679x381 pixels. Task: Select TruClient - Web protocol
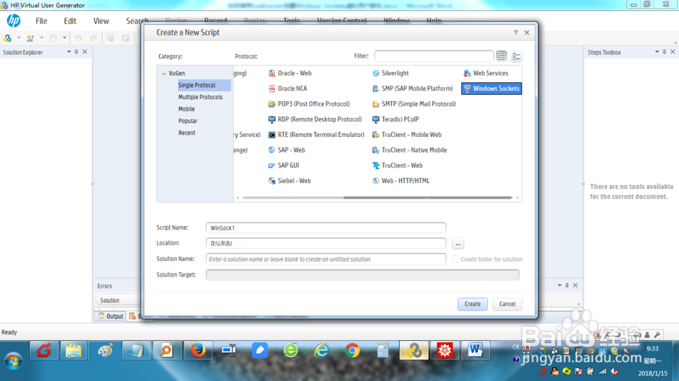pos(397,165)
